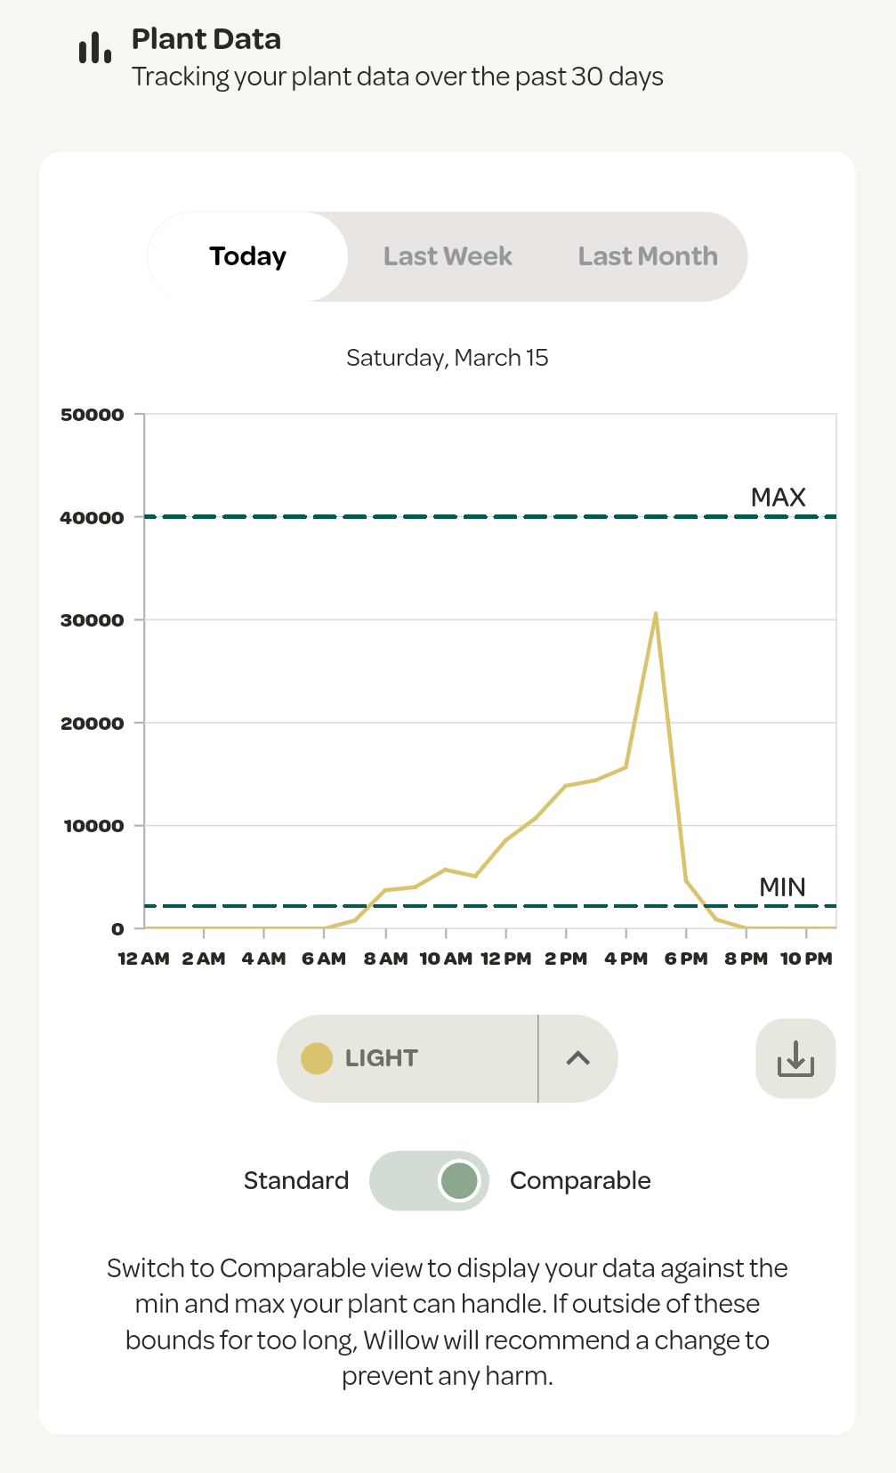The image size is (896, 1473).
Task: Click the Plant Data heading
Action: click(206, 39)
